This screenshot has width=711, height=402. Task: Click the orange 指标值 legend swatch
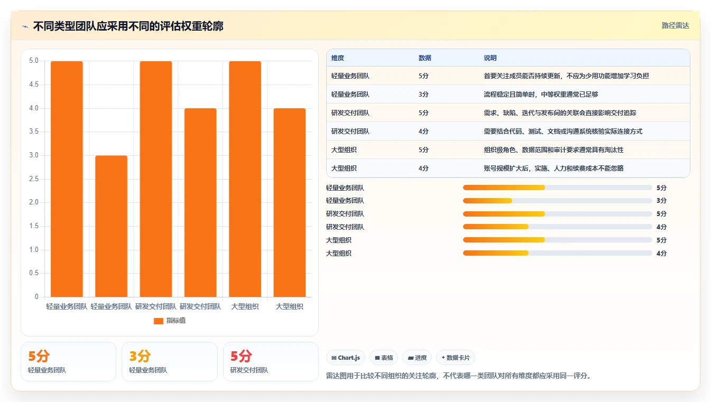pos(159,321)
